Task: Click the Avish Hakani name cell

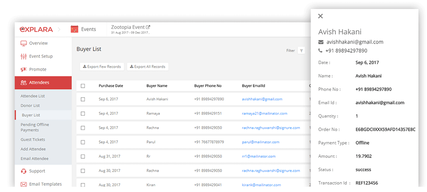Action: [157, 99]
